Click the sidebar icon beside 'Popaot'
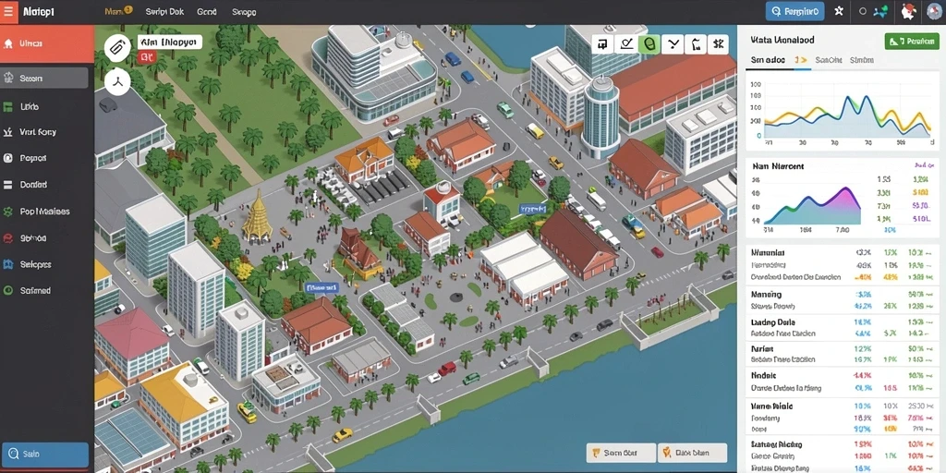Image resolution: width=946 pixels, height=473 pixels. click(x=7, y=158)
